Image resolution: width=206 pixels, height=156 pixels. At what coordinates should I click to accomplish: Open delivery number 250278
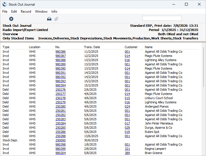click(60, 98)
